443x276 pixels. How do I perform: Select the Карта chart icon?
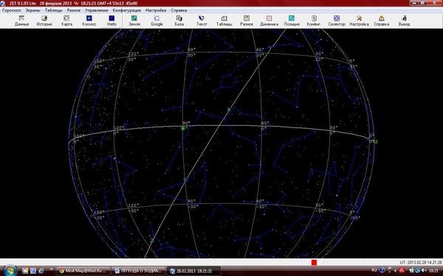pos(66,21)
